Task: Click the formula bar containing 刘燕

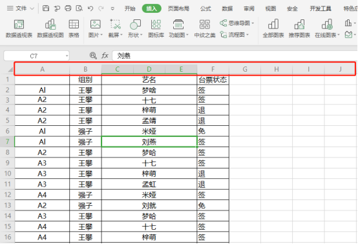Action: tap(235, 56)
